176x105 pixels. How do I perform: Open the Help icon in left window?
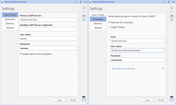[x=84, y=17]
